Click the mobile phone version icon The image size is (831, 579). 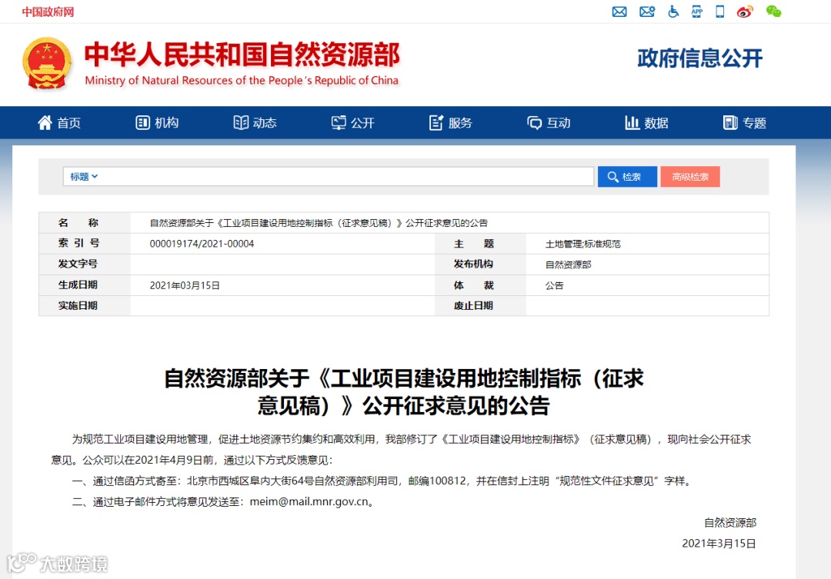tap(719, 12)
